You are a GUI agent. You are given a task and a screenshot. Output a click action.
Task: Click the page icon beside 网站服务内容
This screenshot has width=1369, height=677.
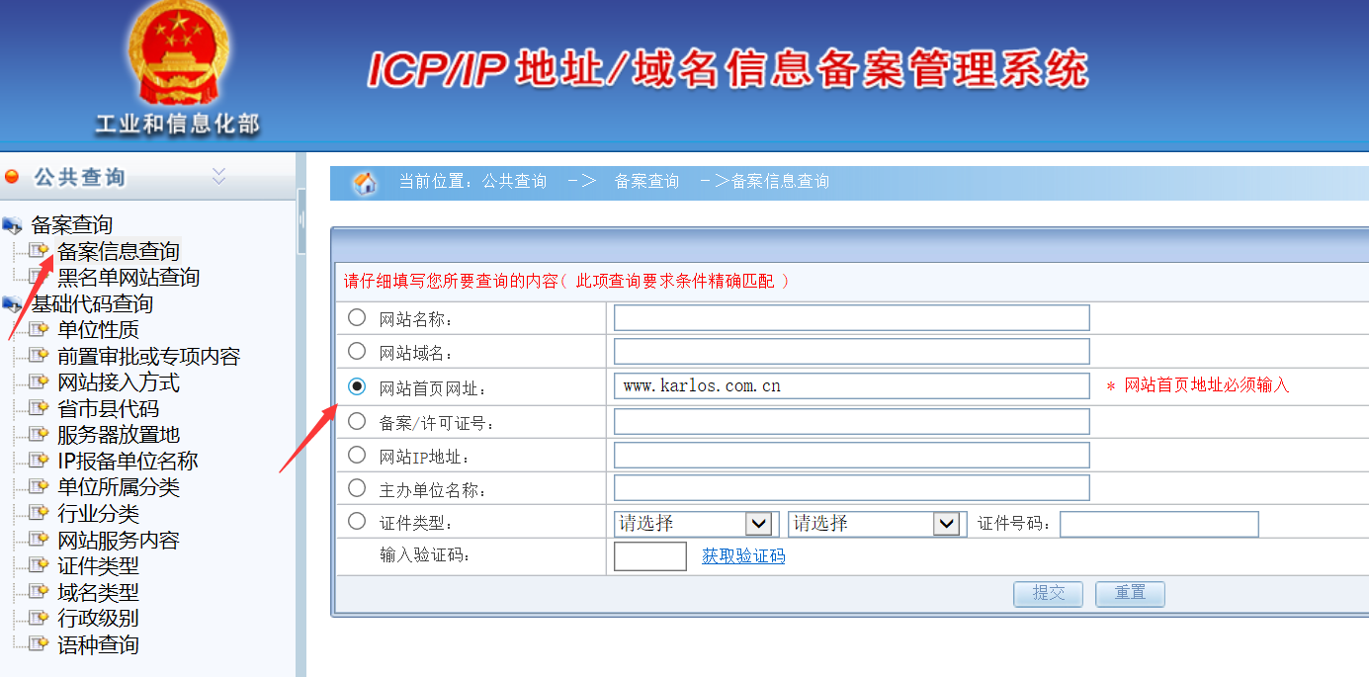[39, 540]
